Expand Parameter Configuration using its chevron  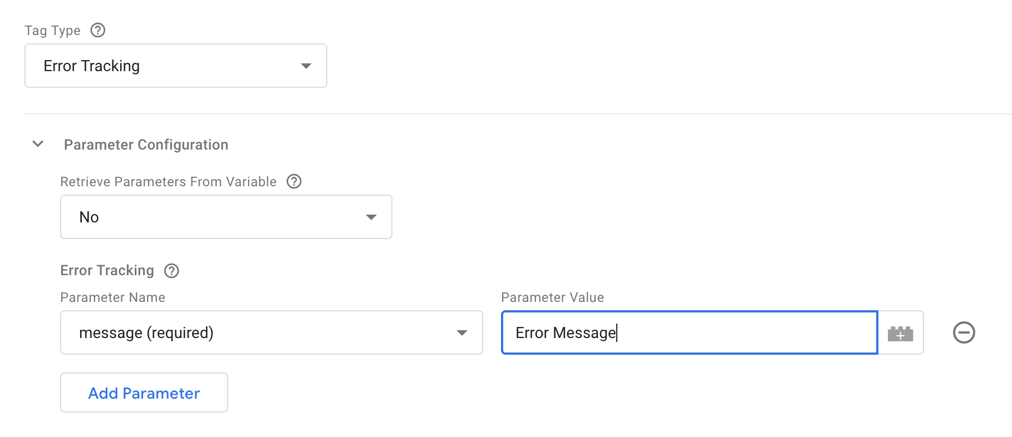[x=38, y=144]
